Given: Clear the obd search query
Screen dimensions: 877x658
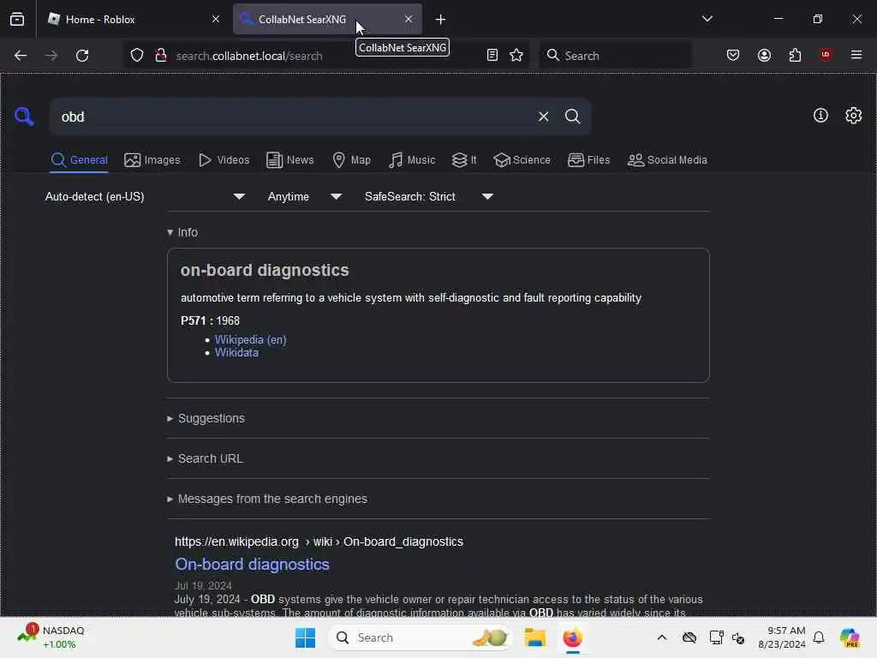Looking at the screenshot, I should click(x=543, y=117).
